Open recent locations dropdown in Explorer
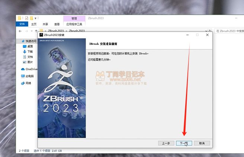This screenshot has height=157, width=244. click(x=32, y=31)
